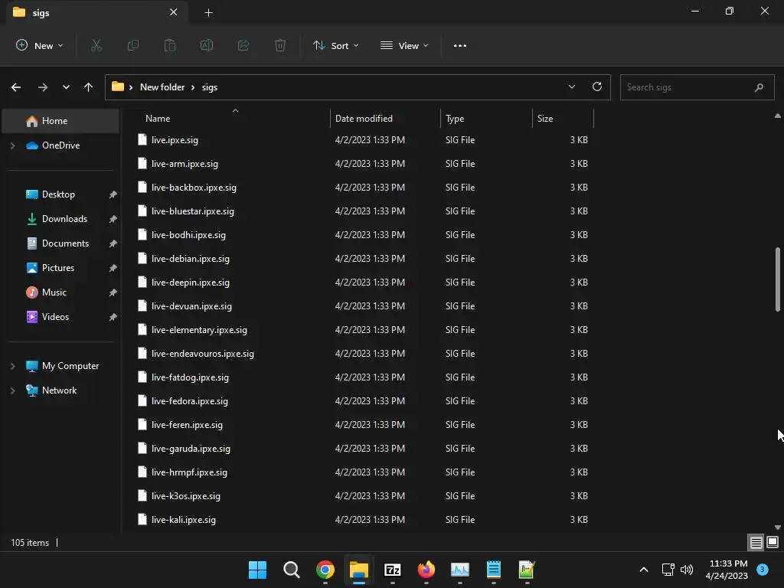Show hidden tray icons chevron
Screen dimensions: 784x588
[644, 570]
